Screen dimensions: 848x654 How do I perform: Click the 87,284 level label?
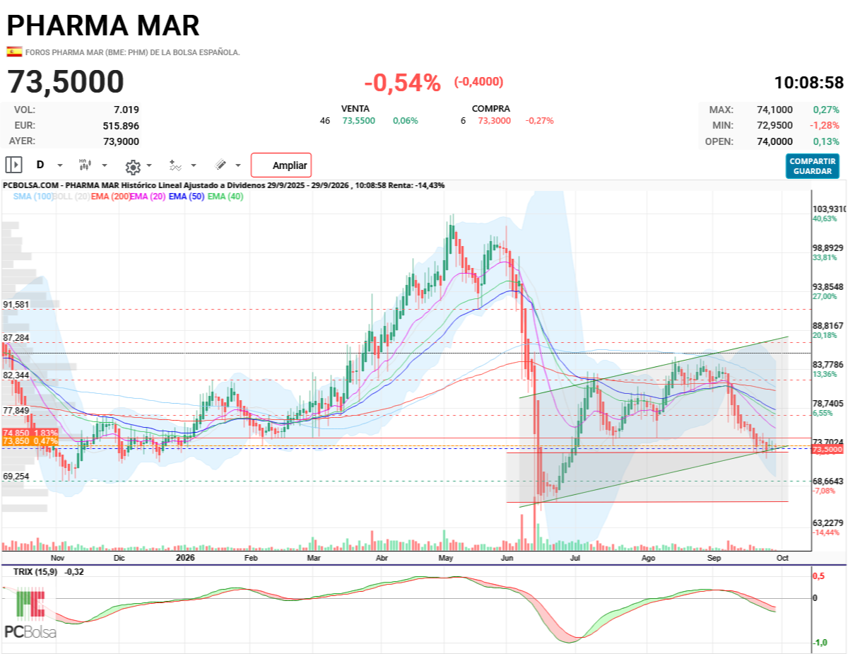[x=16, y=338]
